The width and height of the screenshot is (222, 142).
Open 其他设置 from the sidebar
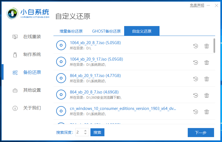(x=32, y=90)
